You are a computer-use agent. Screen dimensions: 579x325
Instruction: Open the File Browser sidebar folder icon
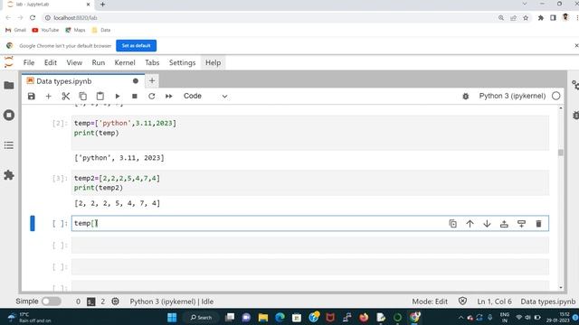click(x=9, y=86)
